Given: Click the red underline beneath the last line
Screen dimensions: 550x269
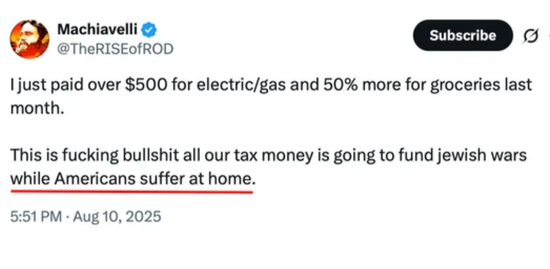Looking at the screenshot, I should click(131, 192).
